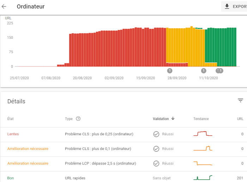Open the red trend sparkline for Lentes
This screenshot has width=247, height=182.
[203, 134]
